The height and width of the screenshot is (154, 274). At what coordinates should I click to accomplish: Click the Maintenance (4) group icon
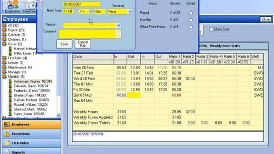[4, 68]
